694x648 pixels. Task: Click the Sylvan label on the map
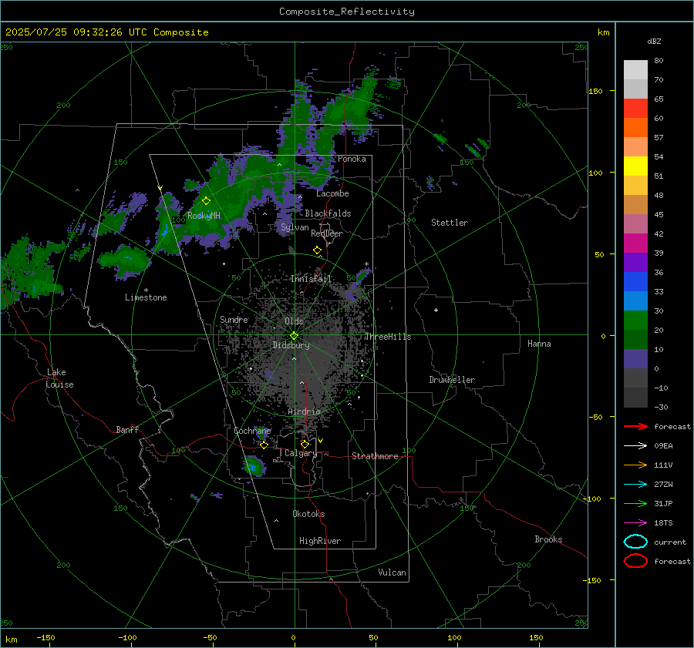(x=295, y=227)
